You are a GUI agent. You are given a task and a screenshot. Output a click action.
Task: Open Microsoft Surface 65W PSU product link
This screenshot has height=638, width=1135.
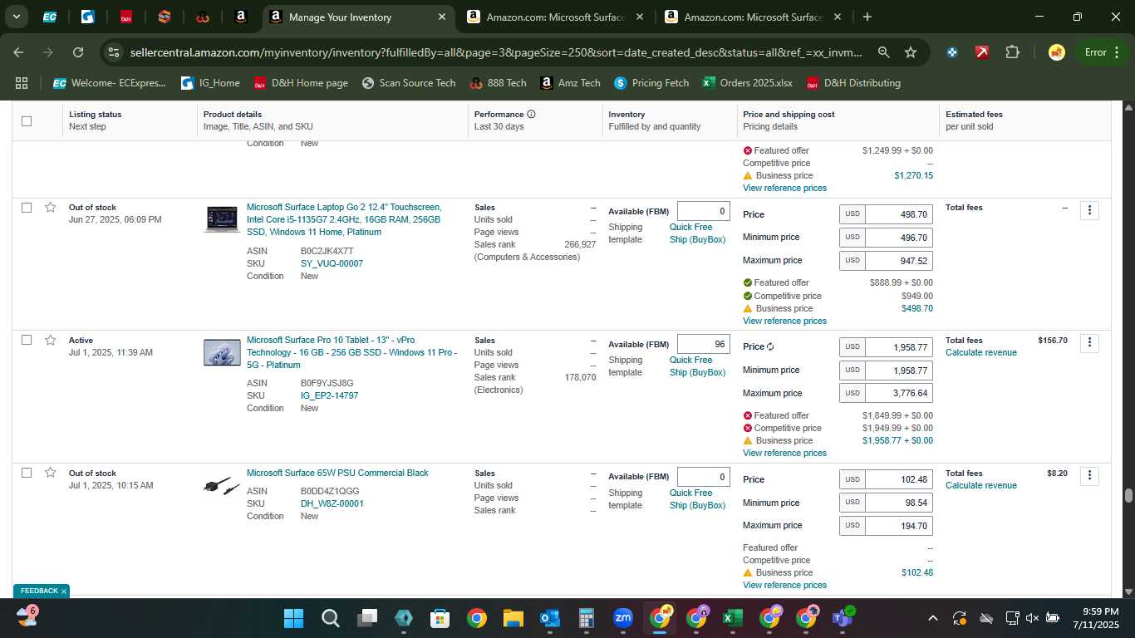[337, 474]
